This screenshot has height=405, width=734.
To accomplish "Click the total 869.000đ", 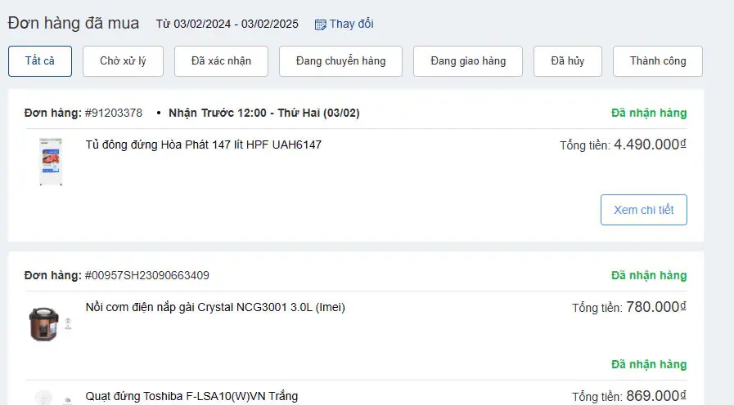I will (x=656, y=396).
